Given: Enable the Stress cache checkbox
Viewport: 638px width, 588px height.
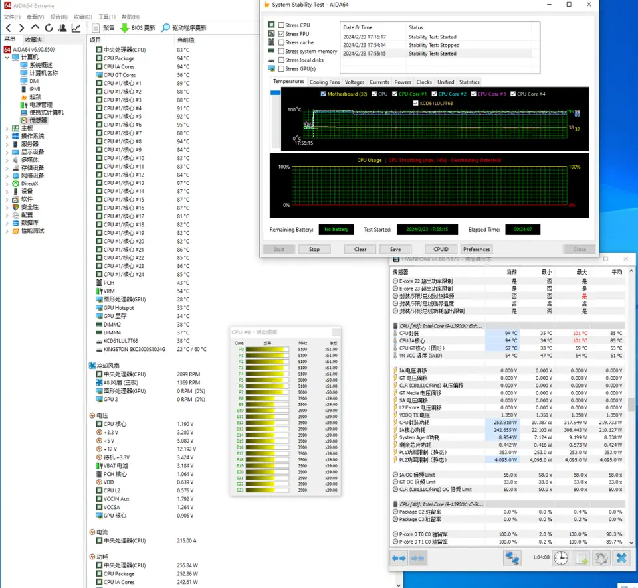Looking at the screenshot, I should click(x=281, y=42).
